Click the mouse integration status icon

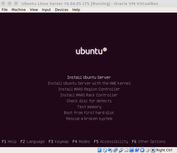click(x=147, y=150)
